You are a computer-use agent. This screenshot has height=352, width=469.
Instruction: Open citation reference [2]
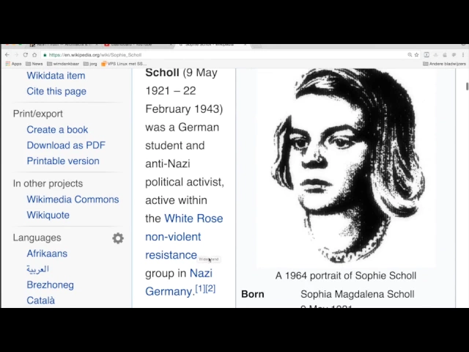pyautogui.click(x=210, y=288)
